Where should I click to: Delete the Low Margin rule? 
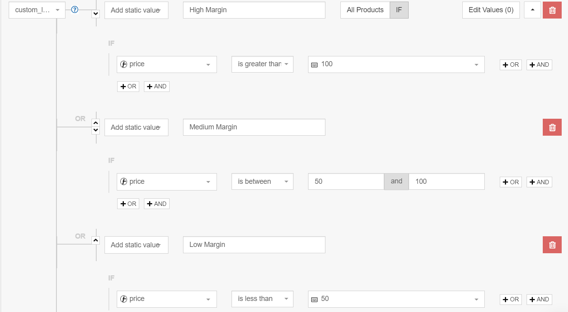552,245
